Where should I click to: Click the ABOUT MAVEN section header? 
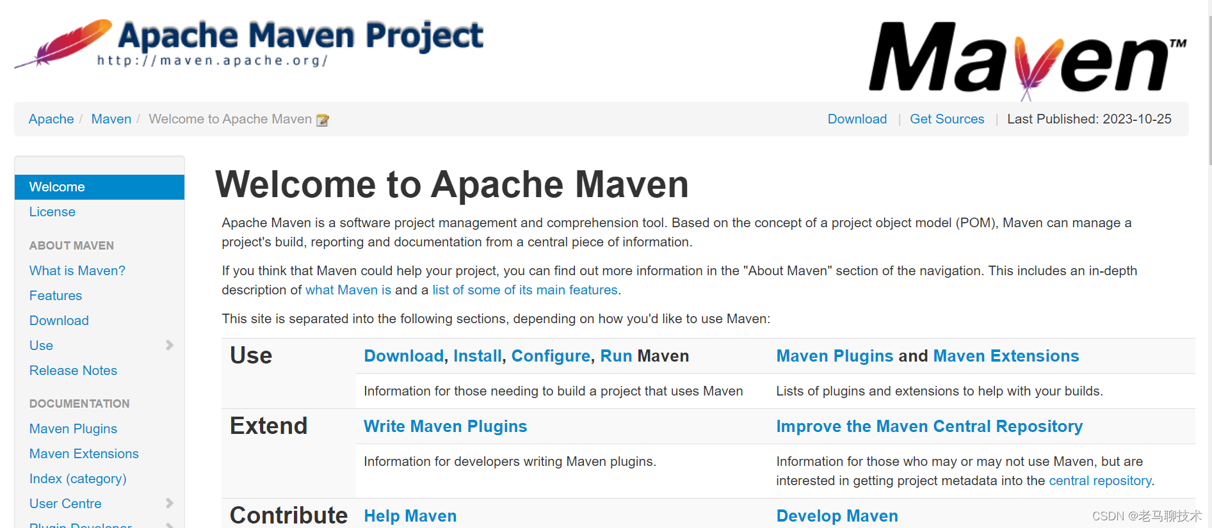(x=72, y=245)
